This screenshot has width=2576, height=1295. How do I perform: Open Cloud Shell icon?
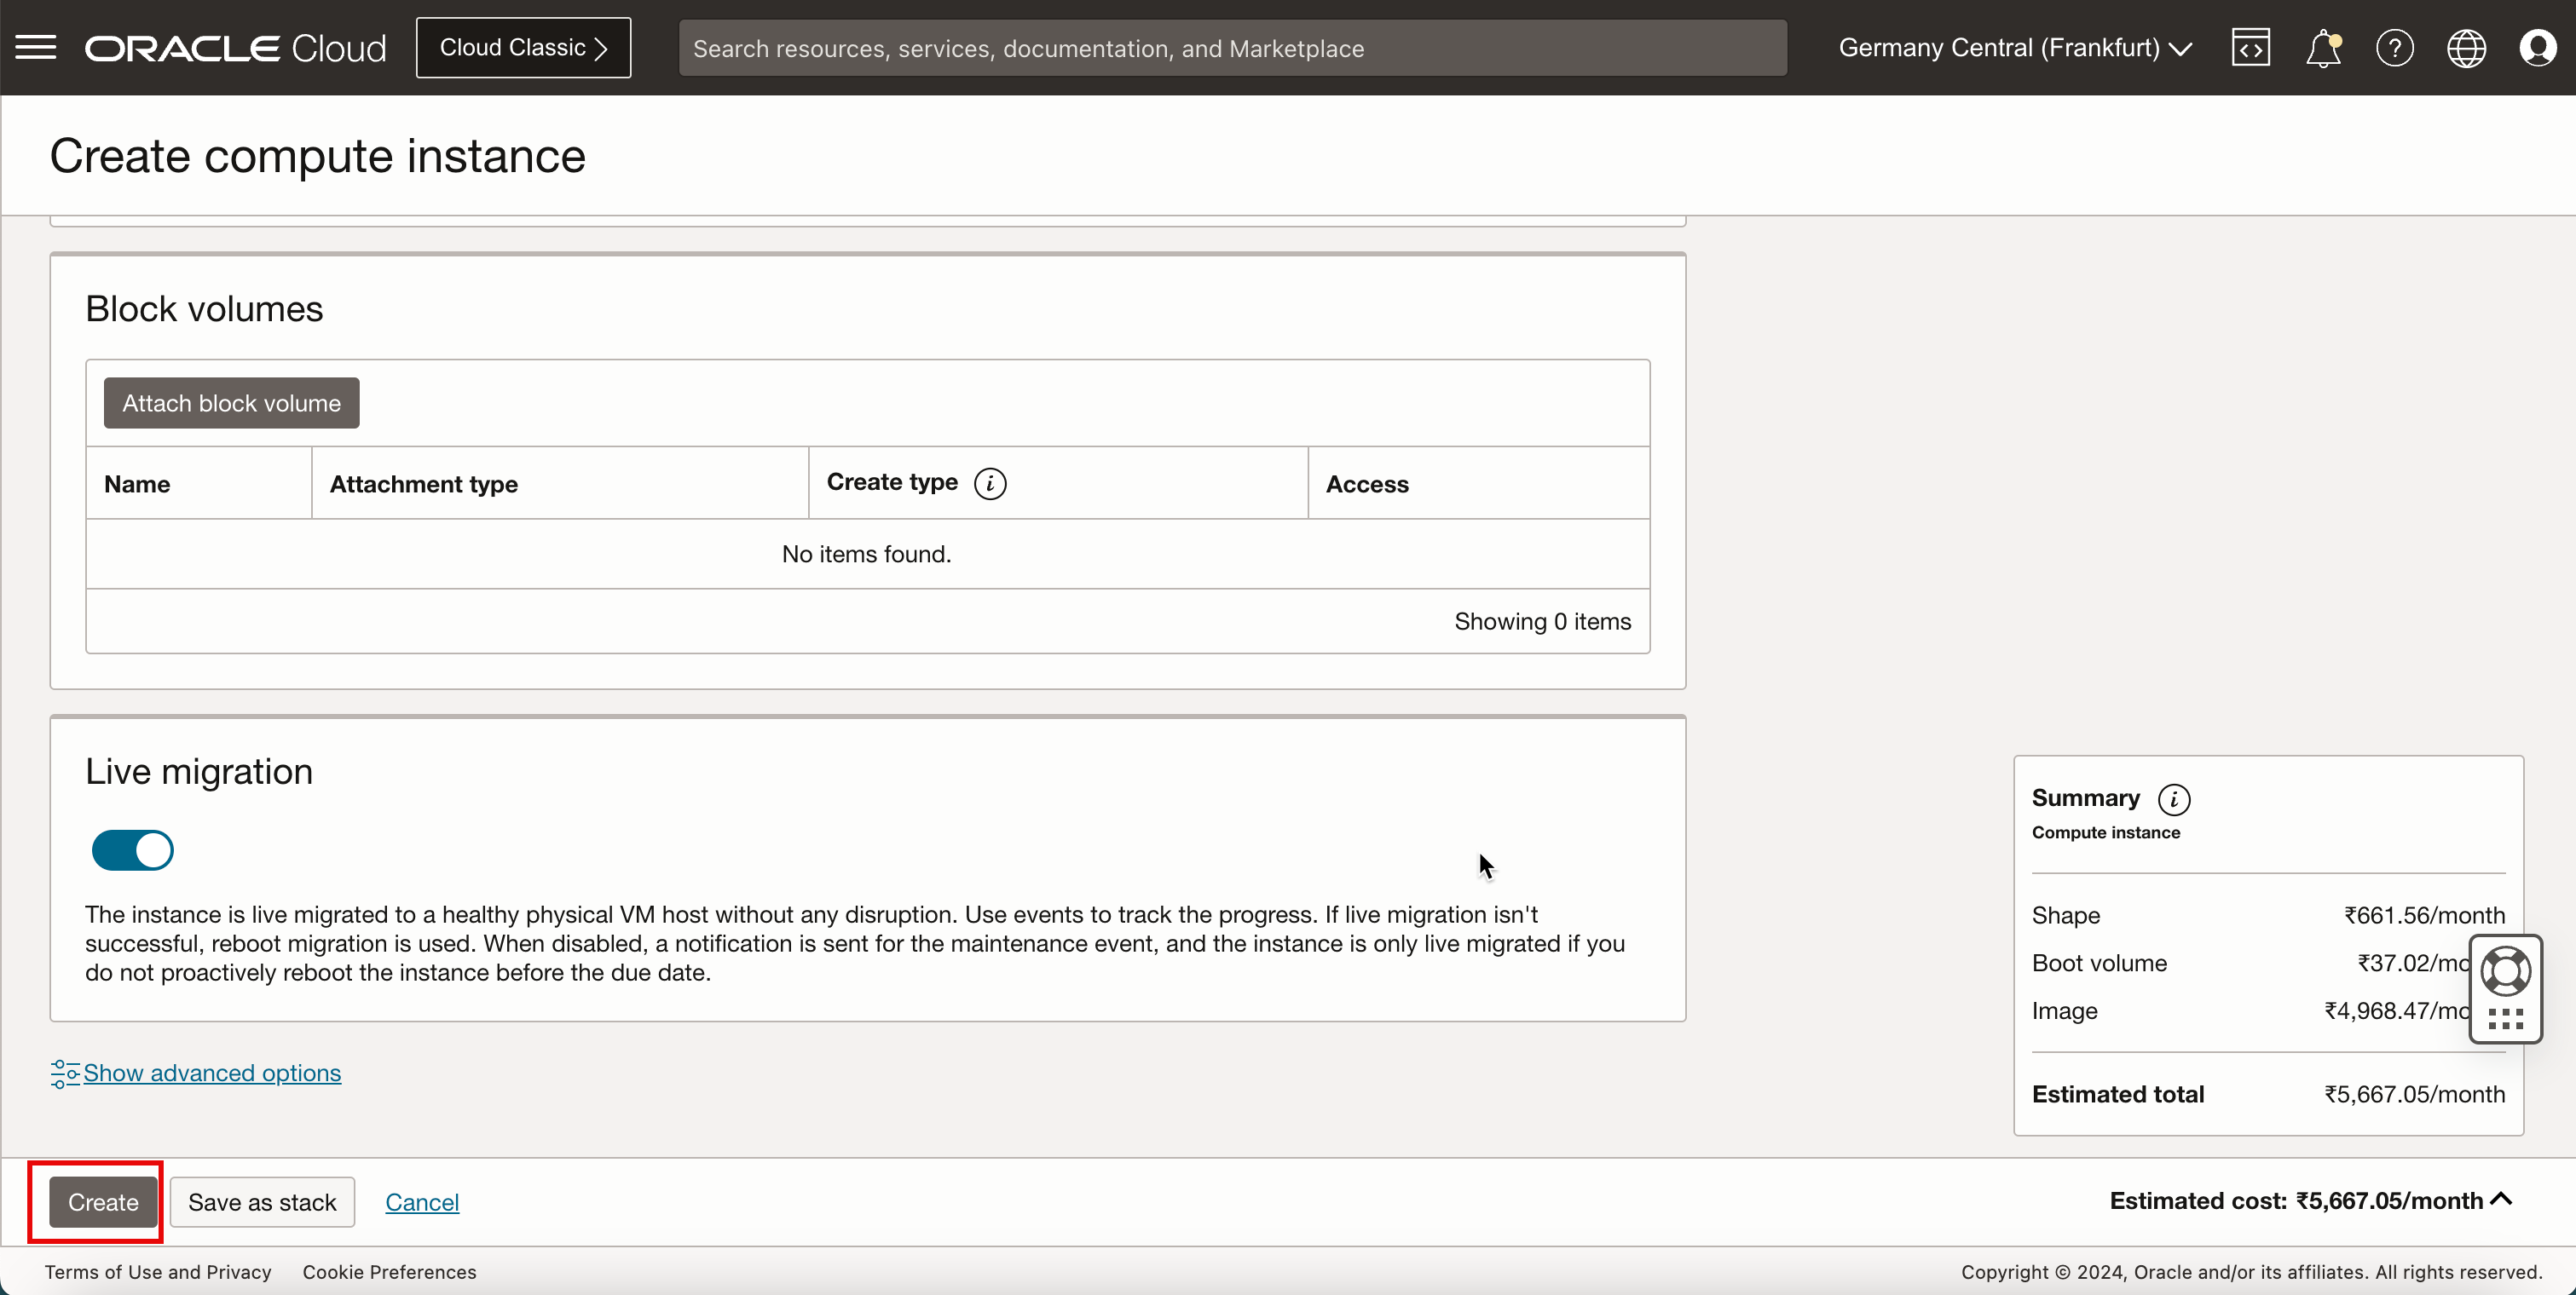[x=2249, y=46]
